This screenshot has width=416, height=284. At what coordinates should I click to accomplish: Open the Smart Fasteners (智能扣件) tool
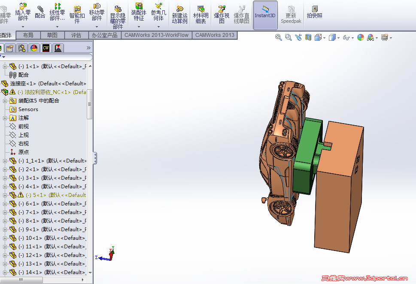click(77, 14)
